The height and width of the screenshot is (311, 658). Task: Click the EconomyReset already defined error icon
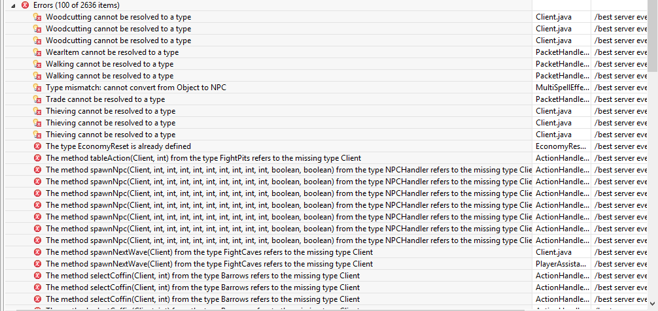[37, 146]
